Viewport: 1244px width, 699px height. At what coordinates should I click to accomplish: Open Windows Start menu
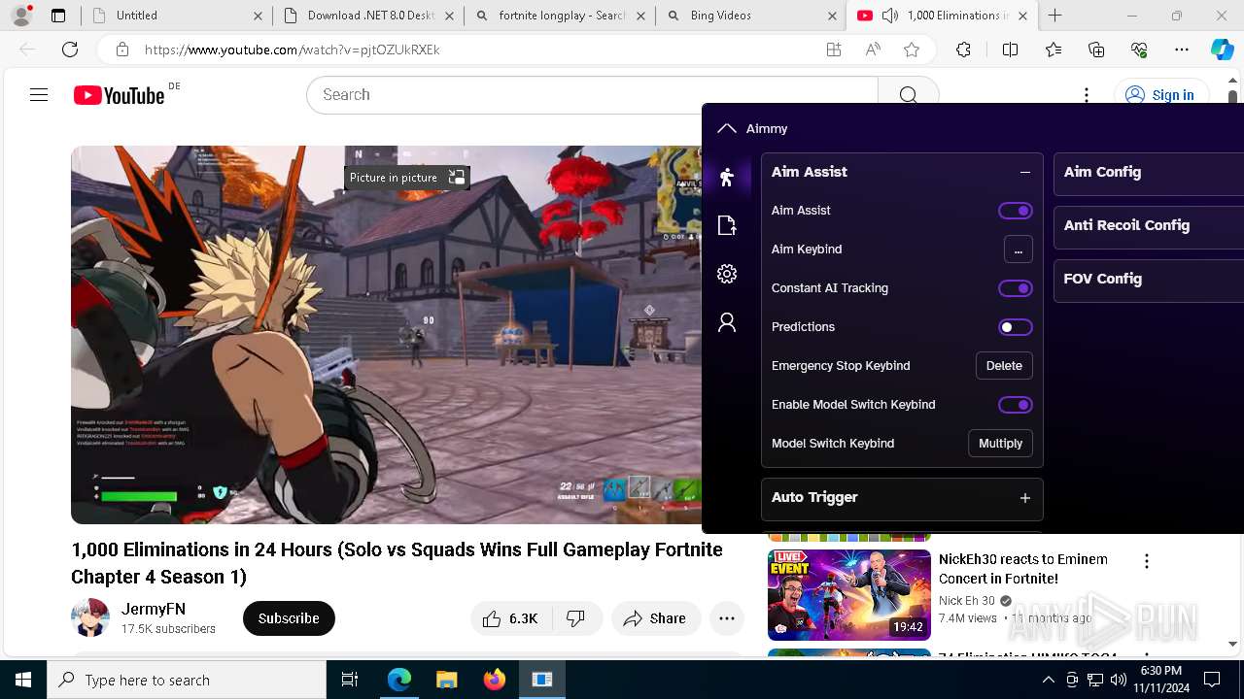tap(23, 680)
